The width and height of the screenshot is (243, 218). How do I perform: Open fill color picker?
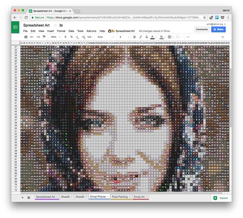pos(161,37)
